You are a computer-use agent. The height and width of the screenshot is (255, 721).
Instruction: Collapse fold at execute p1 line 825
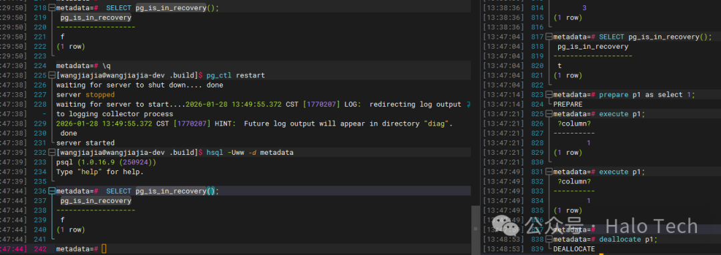549,114
